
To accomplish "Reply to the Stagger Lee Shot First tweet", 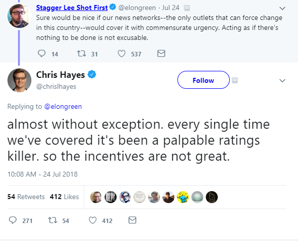I will pyautogui.click(x=41, y=53).
